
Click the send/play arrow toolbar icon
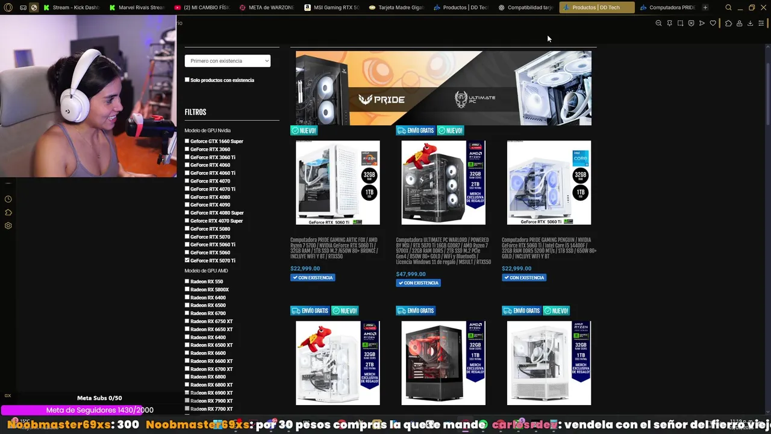click(x=702, y=23)
